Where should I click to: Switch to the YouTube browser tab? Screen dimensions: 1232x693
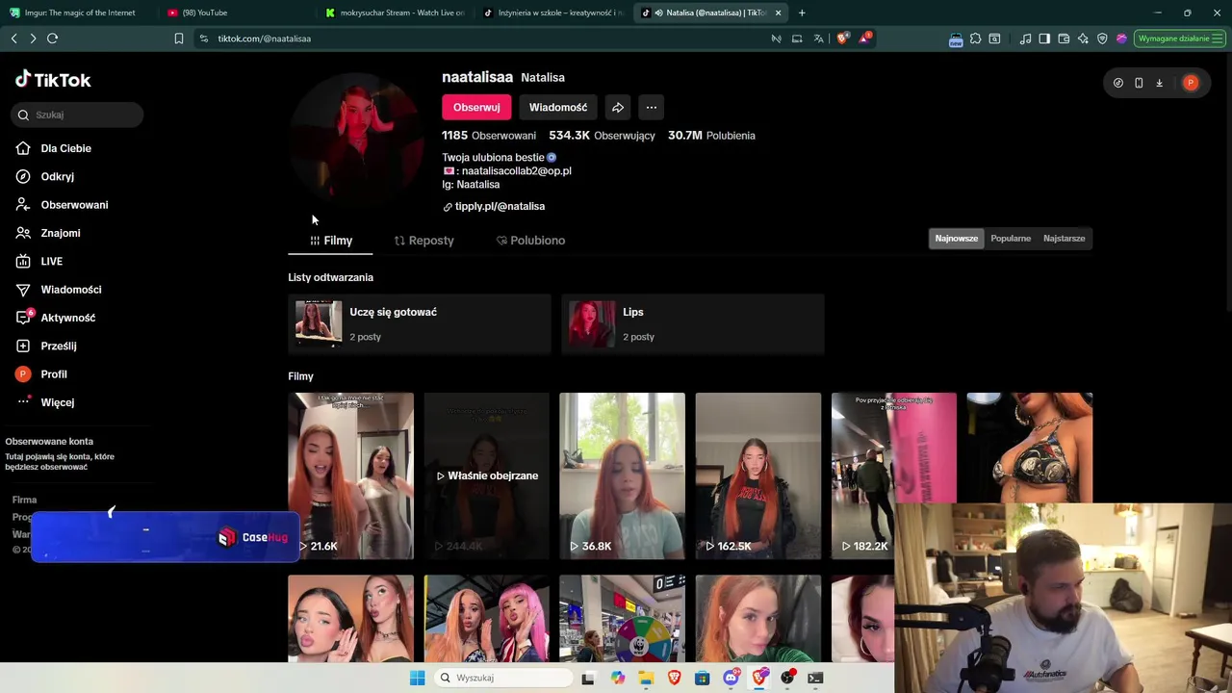coord(237,13)
